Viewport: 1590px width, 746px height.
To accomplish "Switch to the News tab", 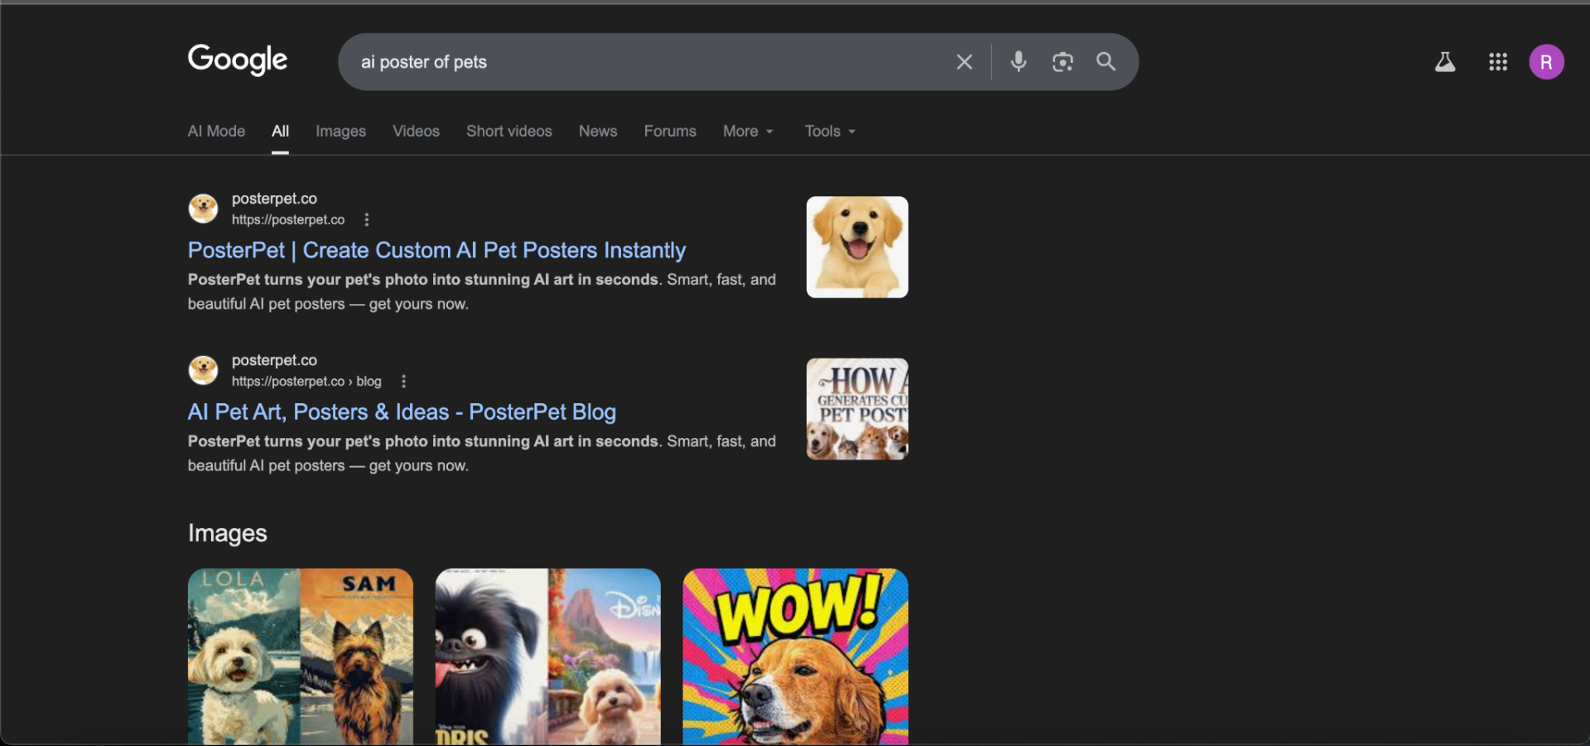I will point(598,131).
